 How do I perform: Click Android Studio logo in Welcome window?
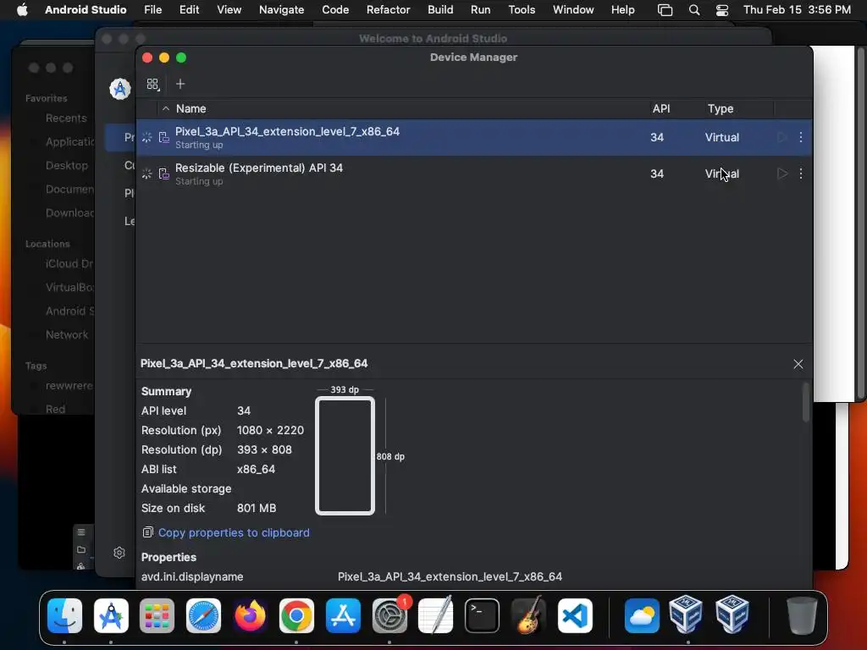(x=120, y=88)
